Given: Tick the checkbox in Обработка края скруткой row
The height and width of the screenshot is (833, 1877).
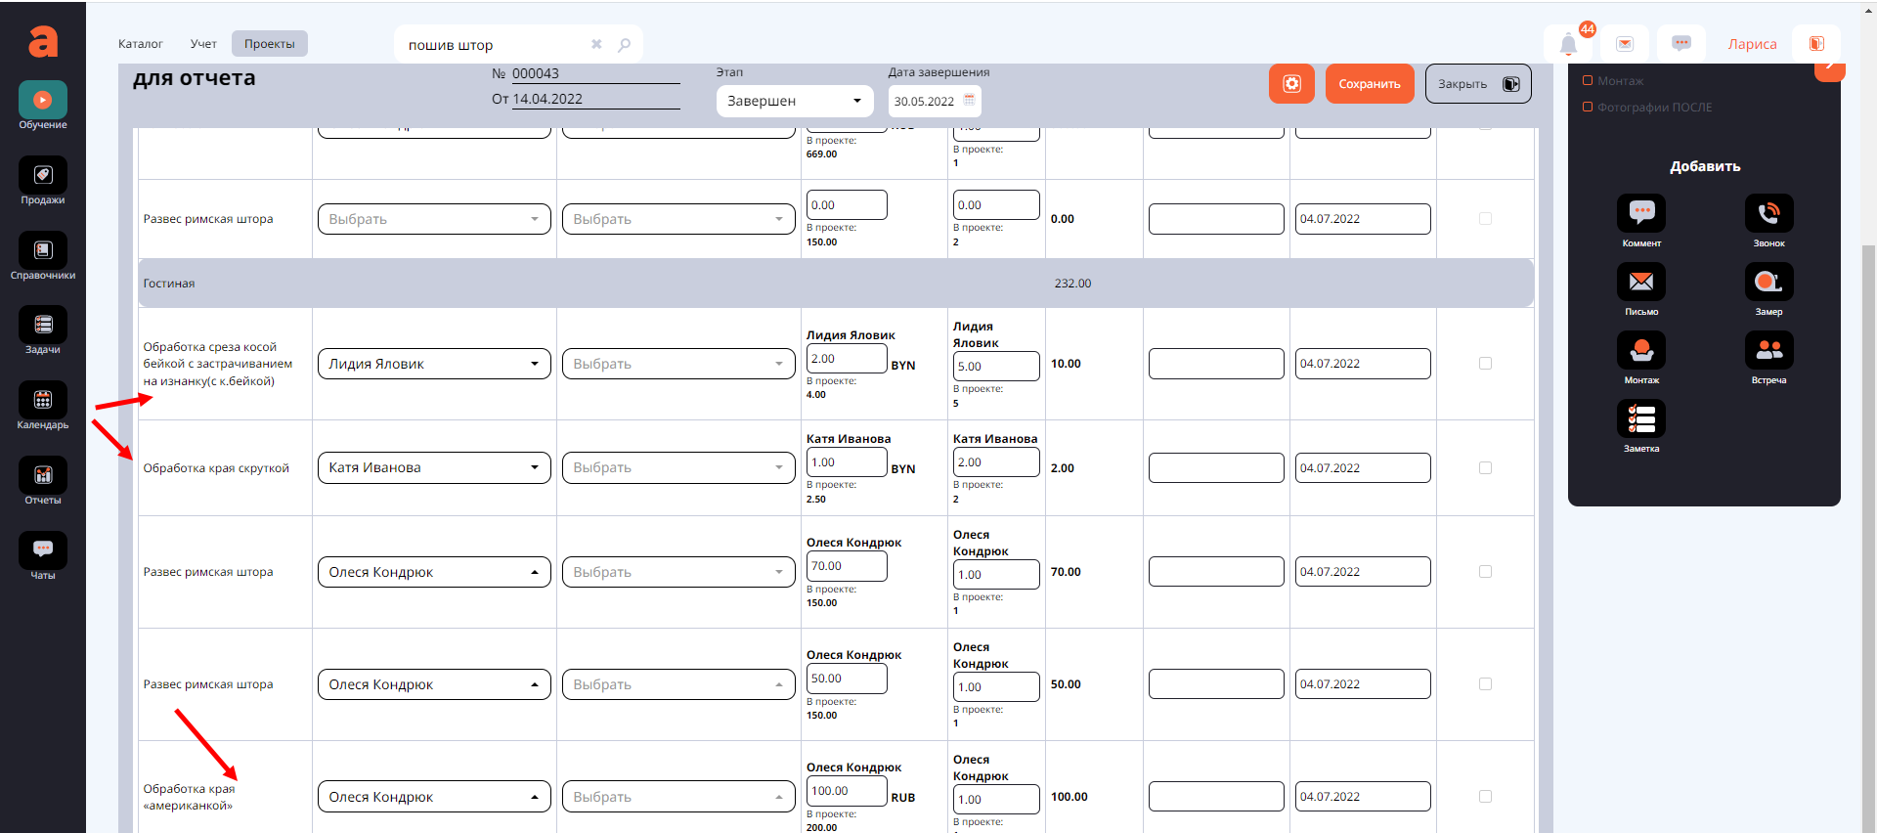Looking at the screenshot, I should point(1485,468).
